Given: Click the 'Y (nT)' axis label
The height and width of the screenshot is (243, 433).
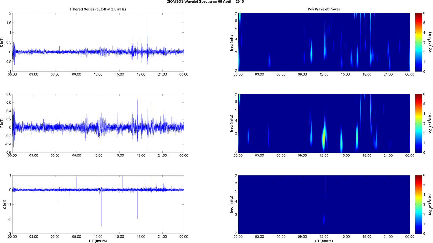Looking at the screenshot, I should click(2, 123).
